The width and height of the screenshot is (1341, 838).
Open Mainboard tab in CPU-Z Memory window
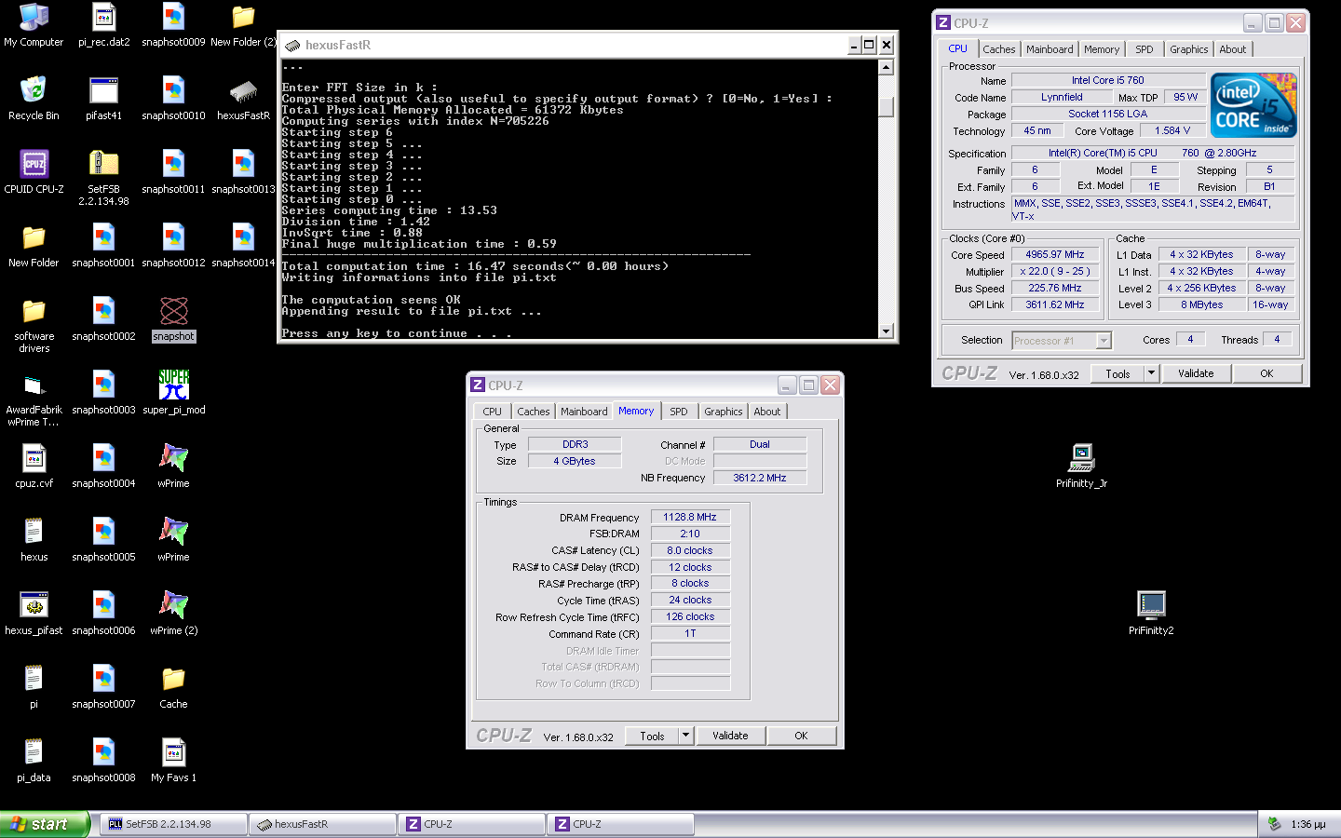click(x=584, y=412)
